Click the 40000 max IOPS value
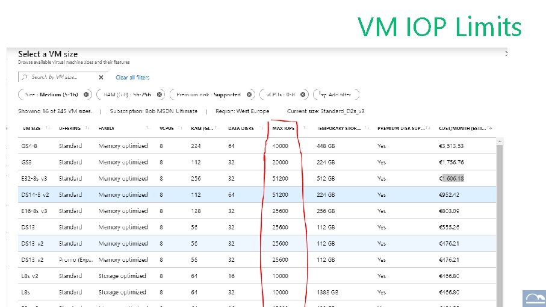 pos(281,146)
